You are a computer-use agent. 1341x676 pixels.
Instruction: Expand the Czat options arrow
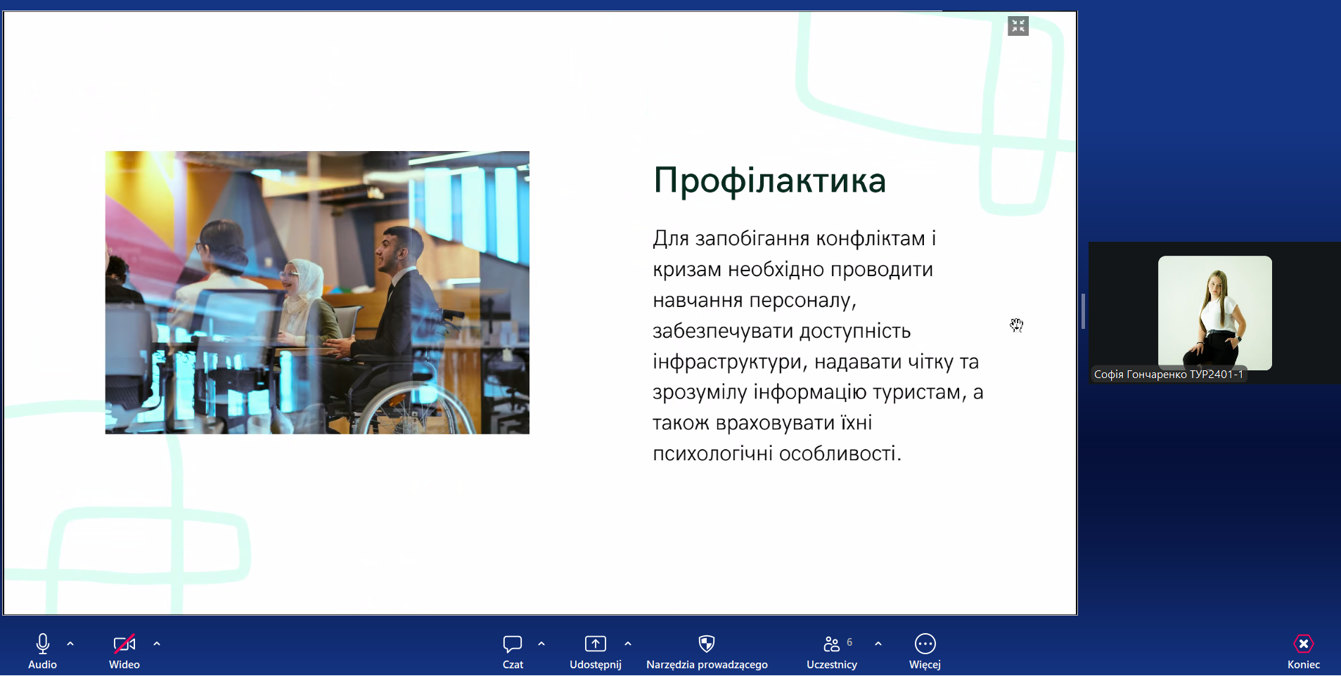coord(541,644)
